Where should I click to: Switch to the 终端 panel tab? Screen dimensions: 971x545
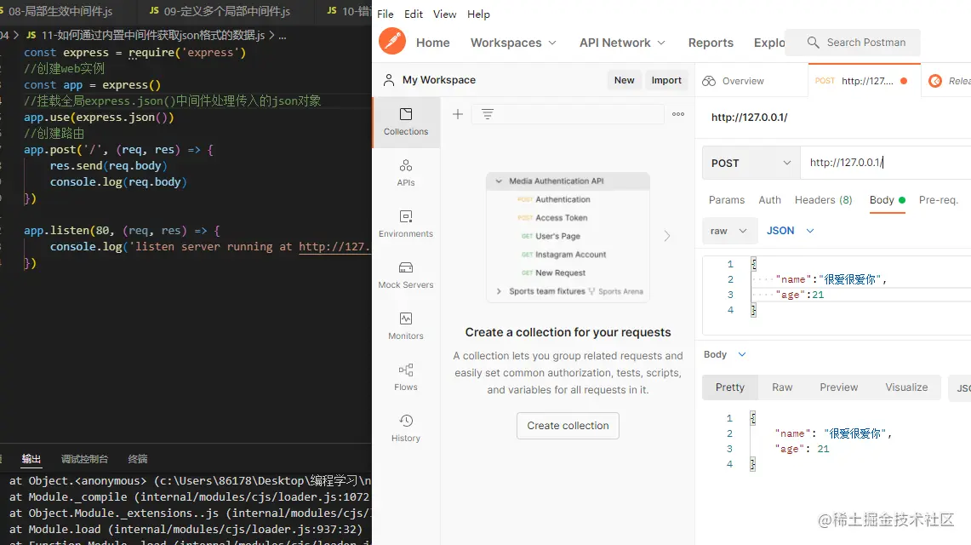point(138,459)
